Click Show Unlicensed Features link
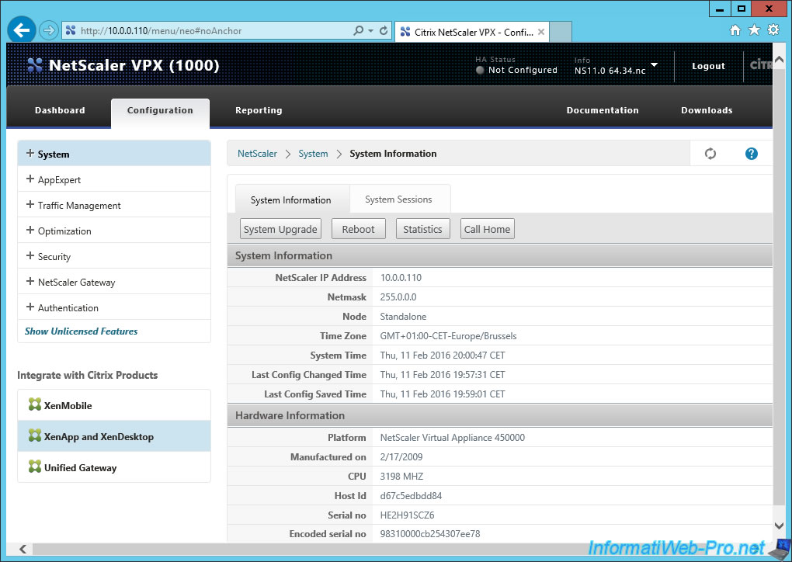Viewport: 792px width, 562px height. [81, 331]
